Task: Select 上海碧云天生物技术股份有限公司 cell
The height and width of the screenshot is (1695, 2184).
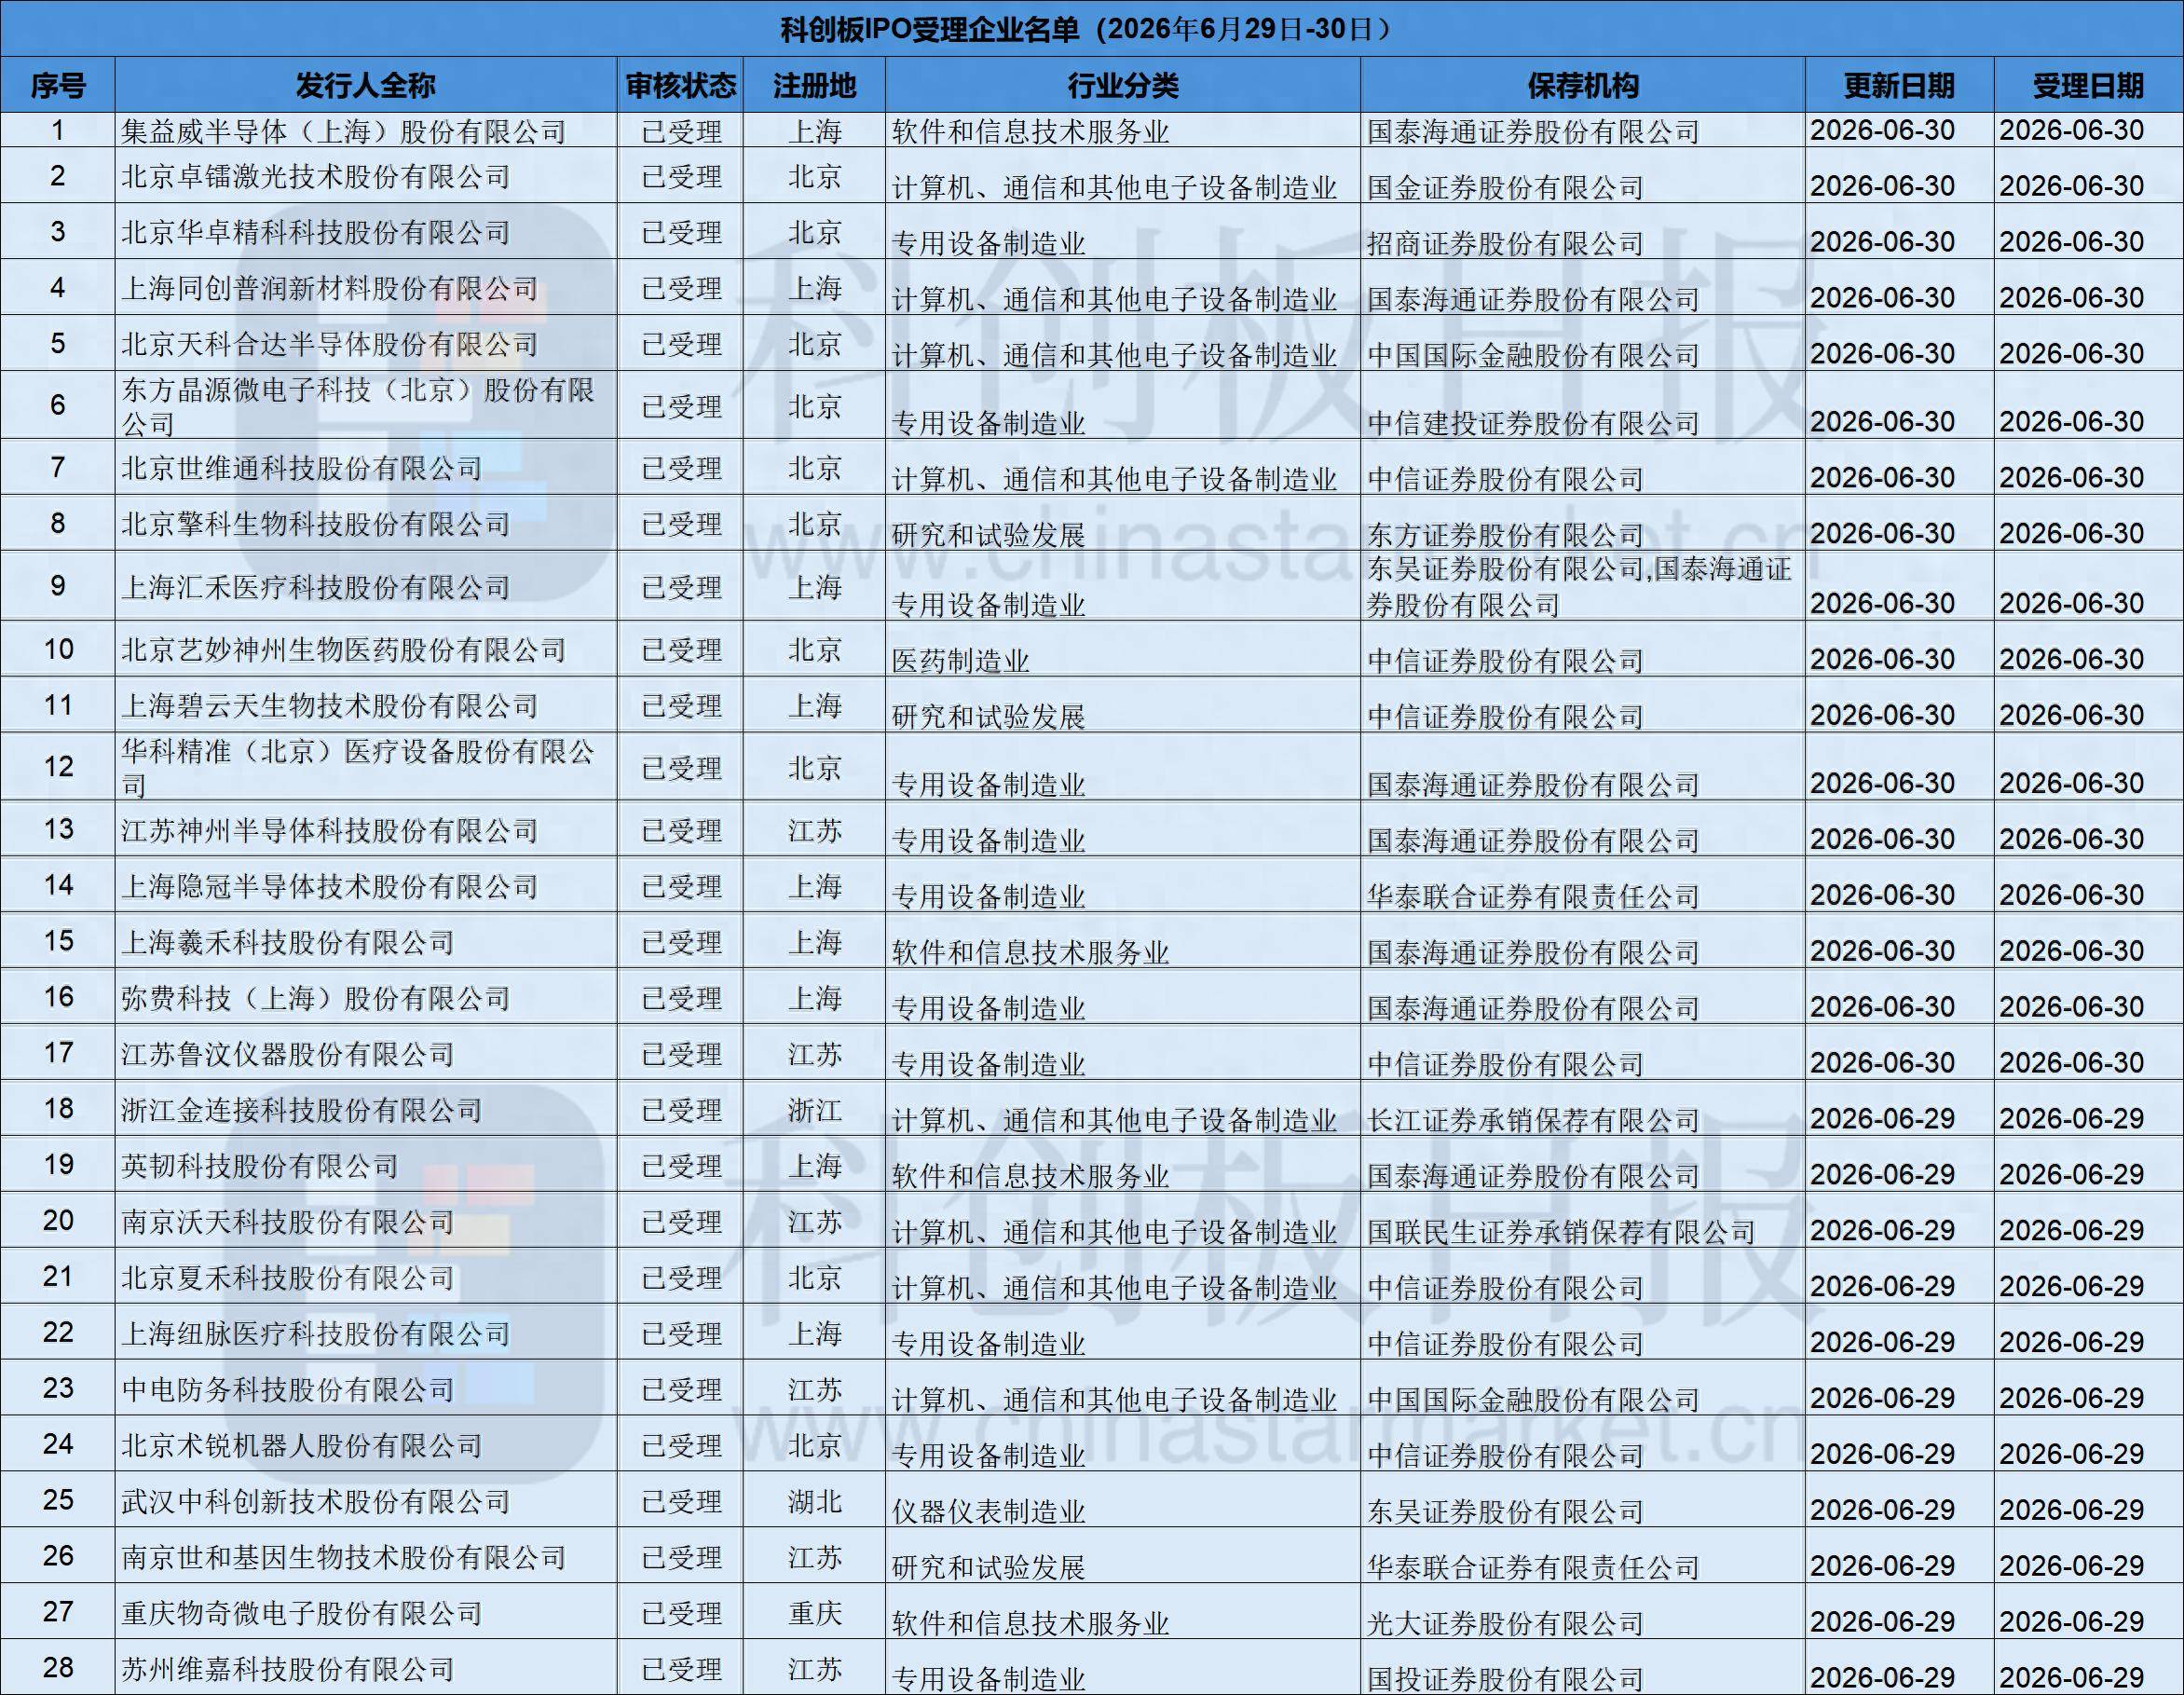Action: pos(365,706)
